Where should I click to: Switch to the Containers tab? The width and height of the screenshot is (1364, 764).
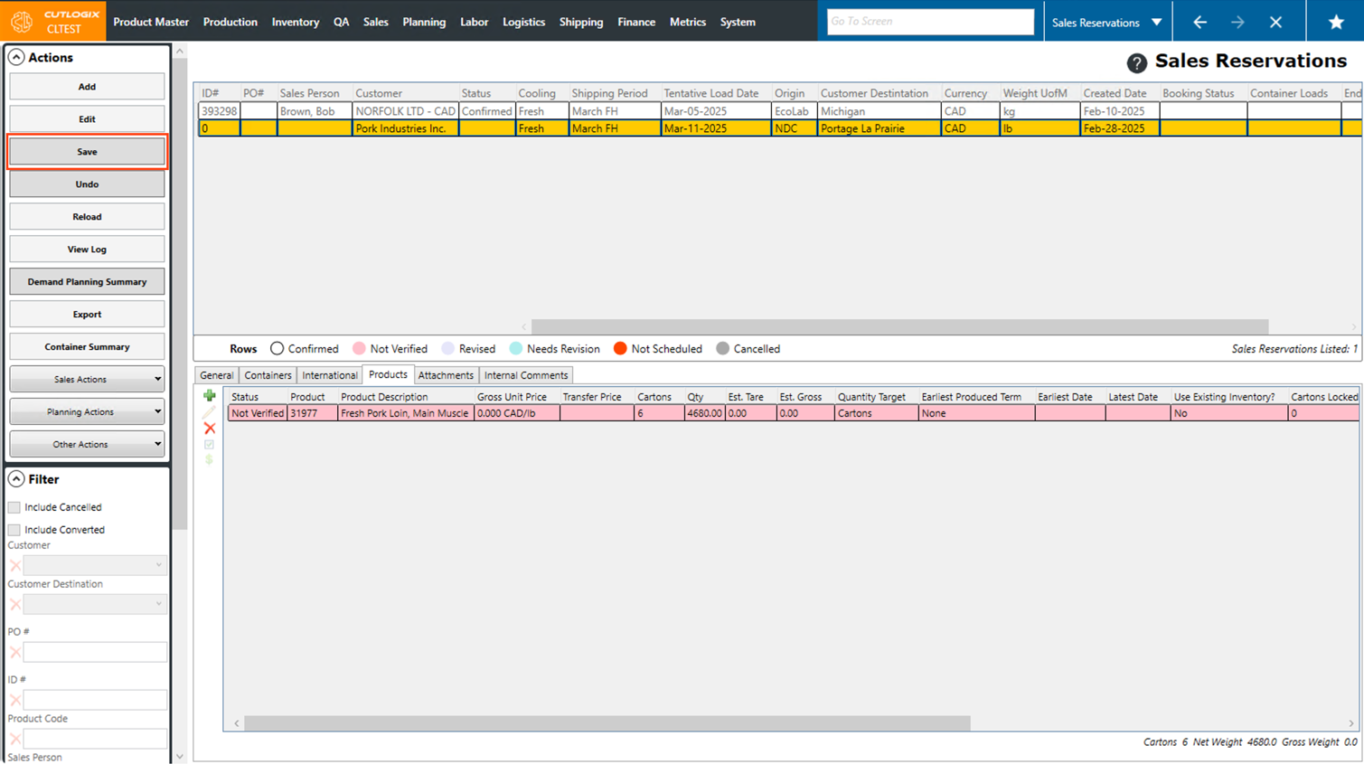[x=268, y=375]
